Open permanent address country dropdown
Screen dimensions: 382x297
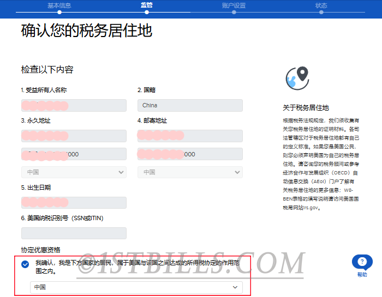pos(74,172)
